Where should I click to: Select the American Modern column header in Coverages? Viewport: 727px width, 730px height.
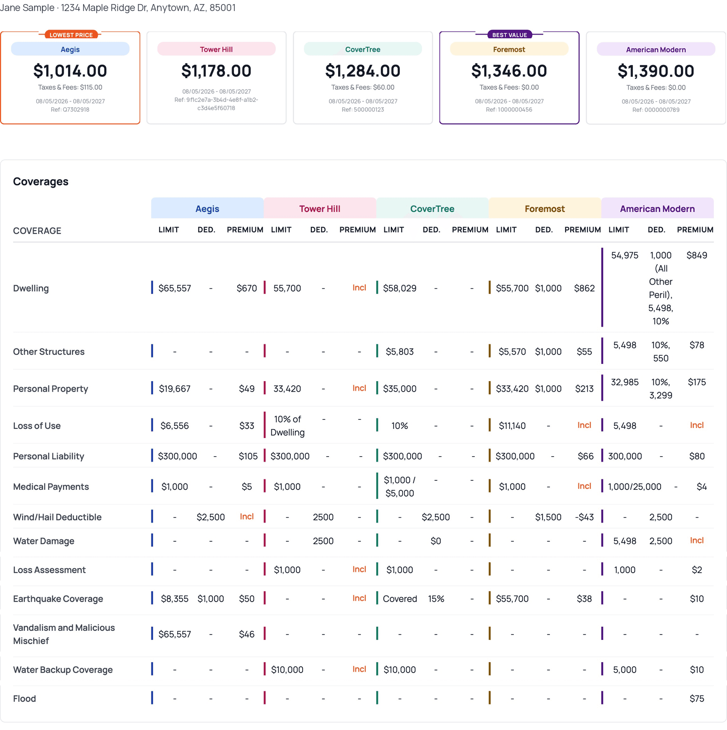pos(657,208)
